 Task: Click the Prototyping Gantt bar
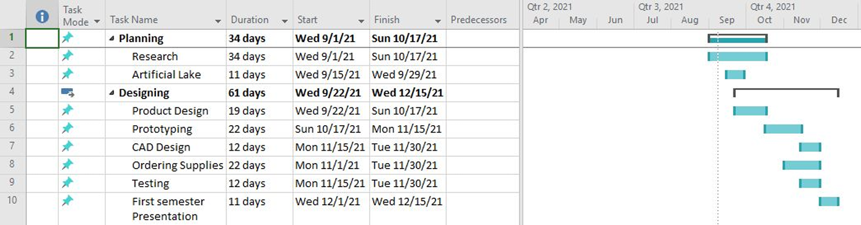(x=784, y=129)
